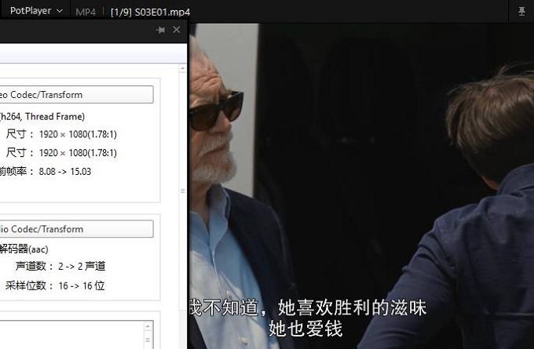Select the 声道数 2 -> 2 声道 line
Image resolution: width=534 pixels, height=349 pixels.
(60, 267)
